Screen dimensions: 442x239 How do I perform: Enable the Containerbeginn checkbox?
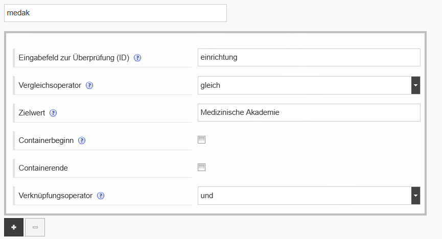pyautogui.click(x=202, y=139)
